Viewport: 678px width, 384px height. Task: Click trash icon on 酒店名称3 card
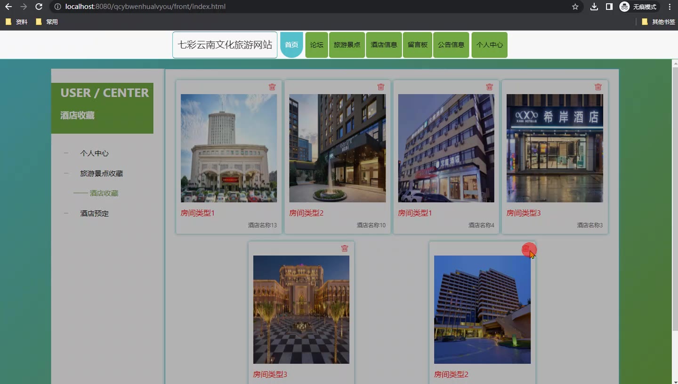click(598, 87)
